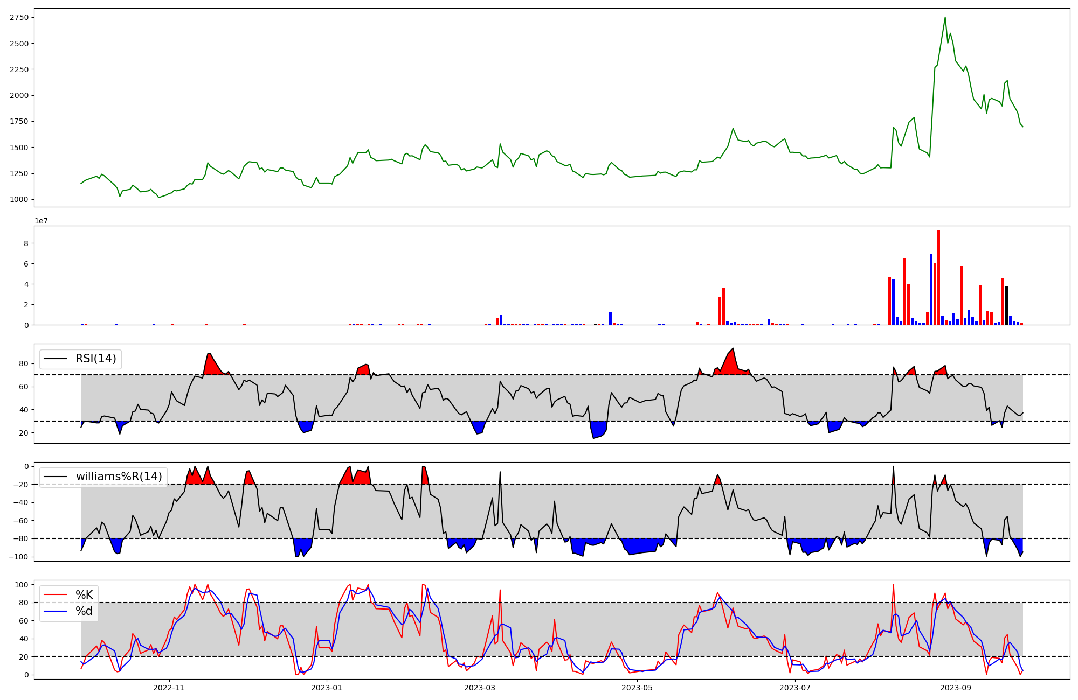
Task: Click the %K legend text
Action: tap(84, 595)
